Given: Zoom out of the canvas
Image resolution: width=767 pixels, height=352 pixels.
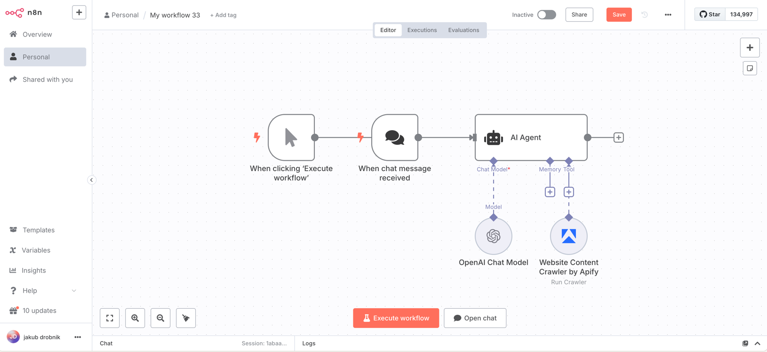Looking at the screenshot, I should [x=160, y=318].
